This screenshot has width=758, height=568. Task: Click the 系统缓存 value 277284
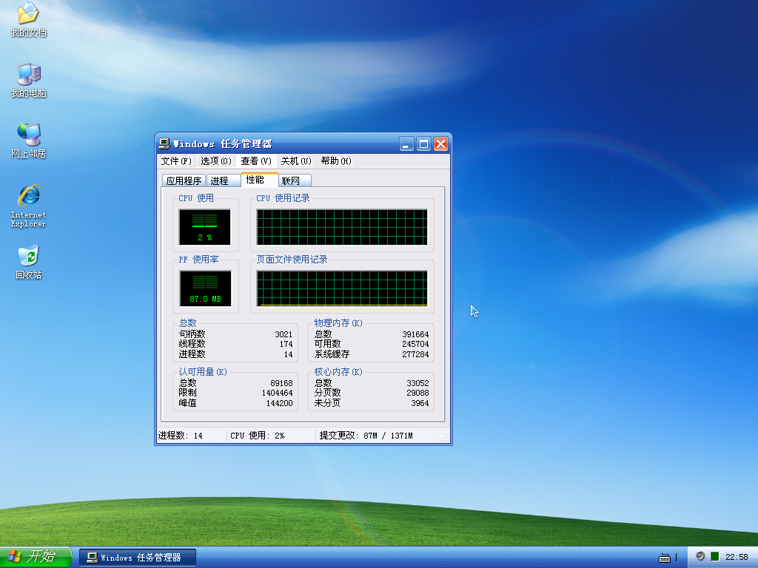click(x=415, y=354)
